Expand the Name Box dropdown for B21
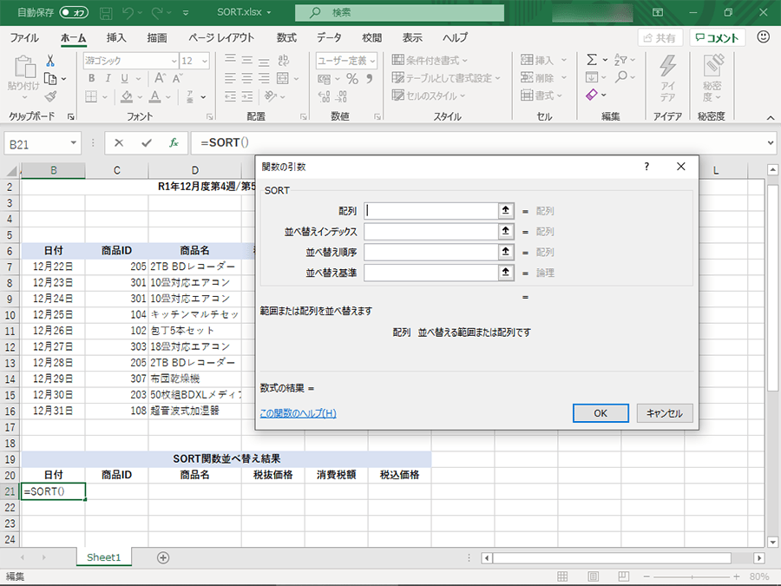This screenshot has width=781, height=586. tap(75, 143)
